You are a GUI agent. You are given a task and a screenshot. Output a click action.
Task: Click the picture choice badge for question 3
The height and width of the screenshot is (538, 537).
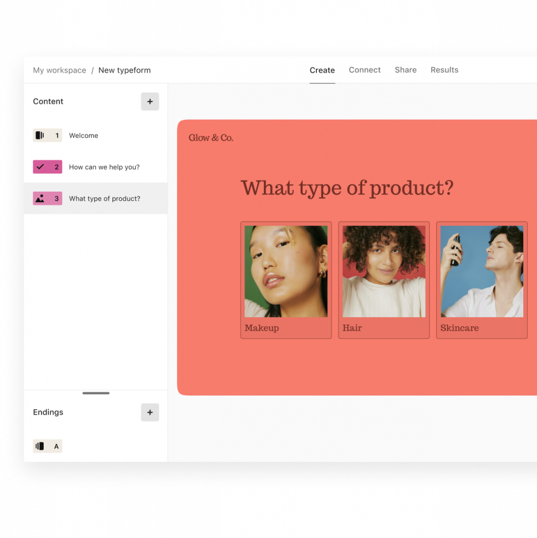(x=47, y=199)
